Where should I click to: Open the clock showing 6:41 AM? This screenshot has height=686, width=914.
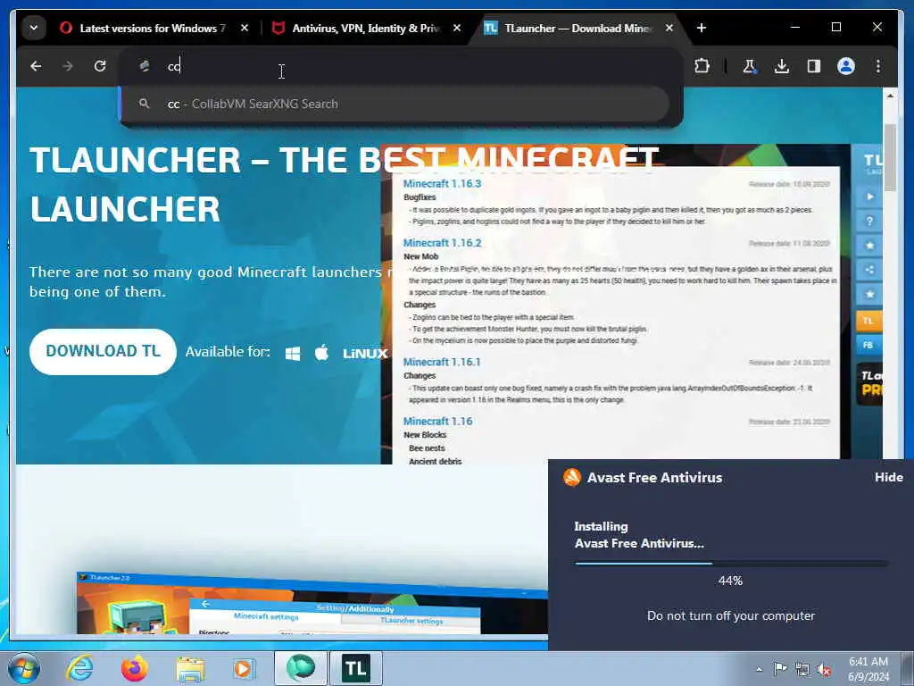pyautogui.click(x=868, y=669)
